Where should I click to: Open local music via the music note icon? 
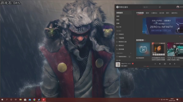coord(117,34)
